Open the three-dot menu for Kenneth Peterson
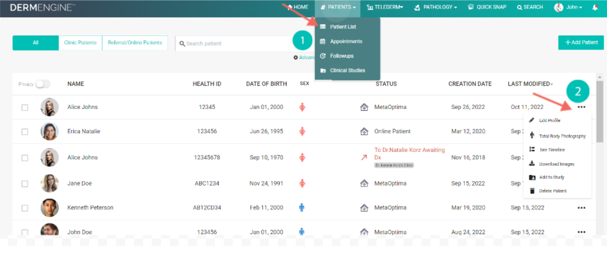Image resolution: width=607 pixels, height=258 pixels. (x=581, y=208)
